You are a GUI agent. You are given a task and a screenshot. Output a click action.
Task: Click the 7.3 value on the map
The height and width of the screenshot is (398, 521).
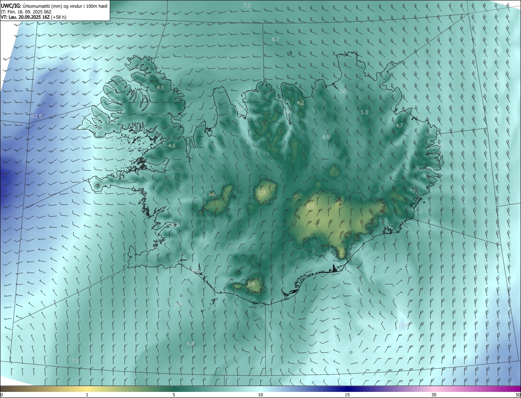[247, 6]
